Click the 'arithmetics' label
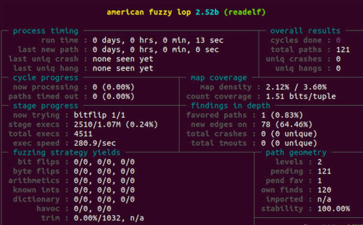 (x=34, y=181)
